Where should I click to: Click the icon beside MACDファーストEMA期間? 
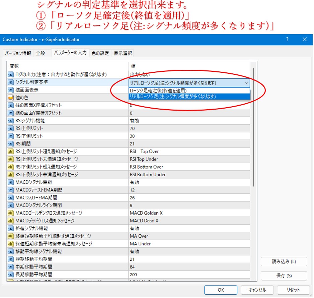[x=10, y=190]
